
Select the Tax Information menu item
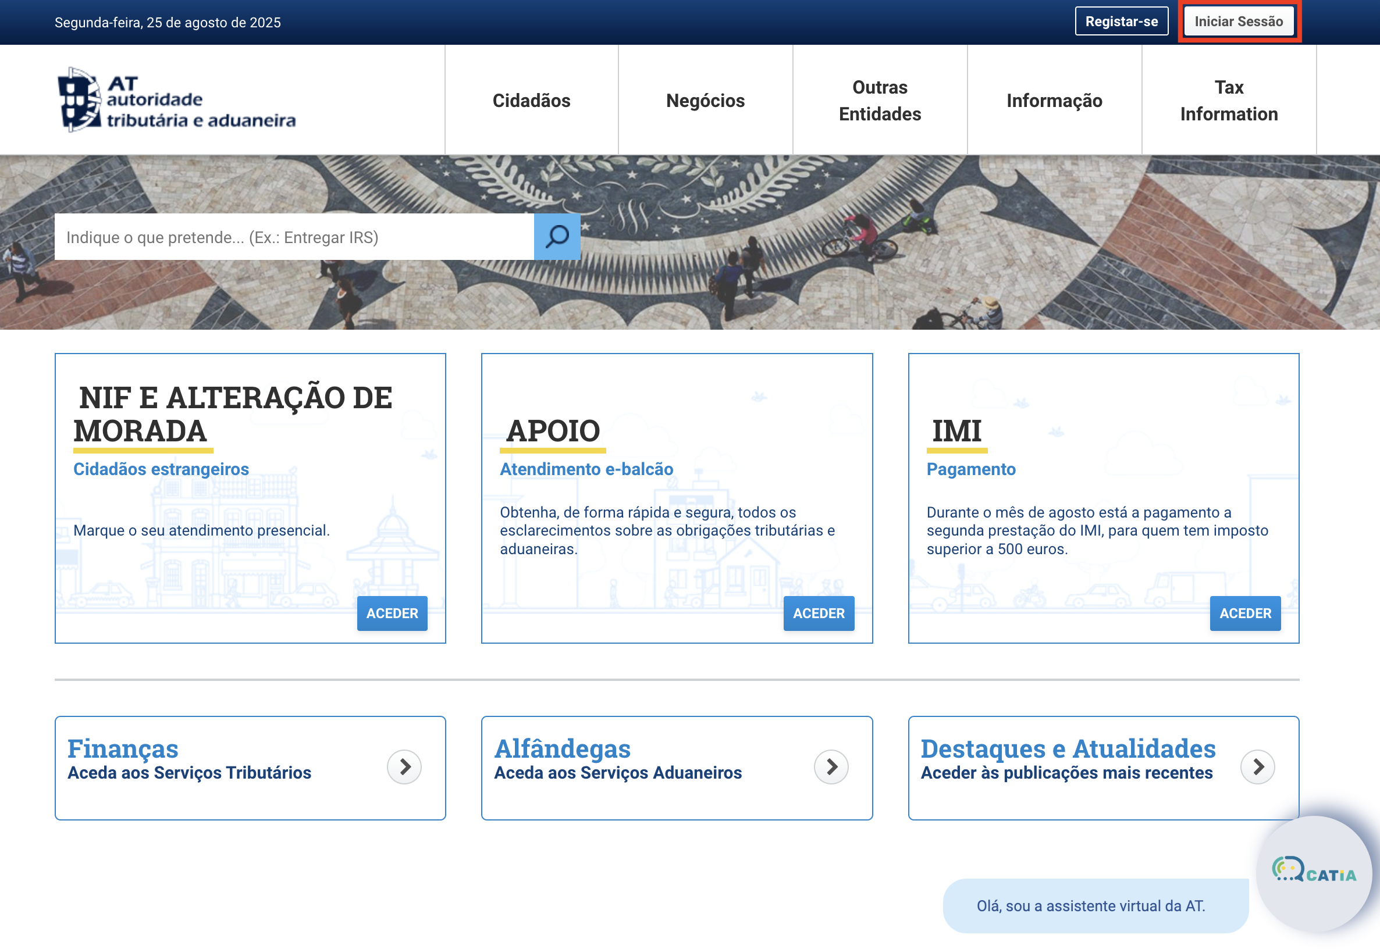tap(1229, 101)
